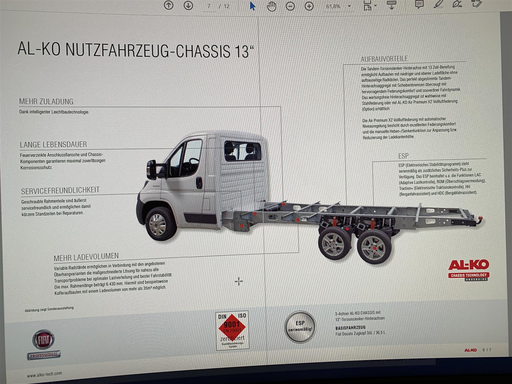Click 'Fiat Ducato Zugkopf 35L / 36,5 L' text

tap(360, 333)
